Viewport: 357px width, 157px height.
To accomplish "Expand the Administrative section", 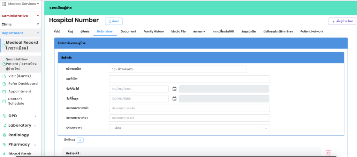I will [x=38, y=16].
